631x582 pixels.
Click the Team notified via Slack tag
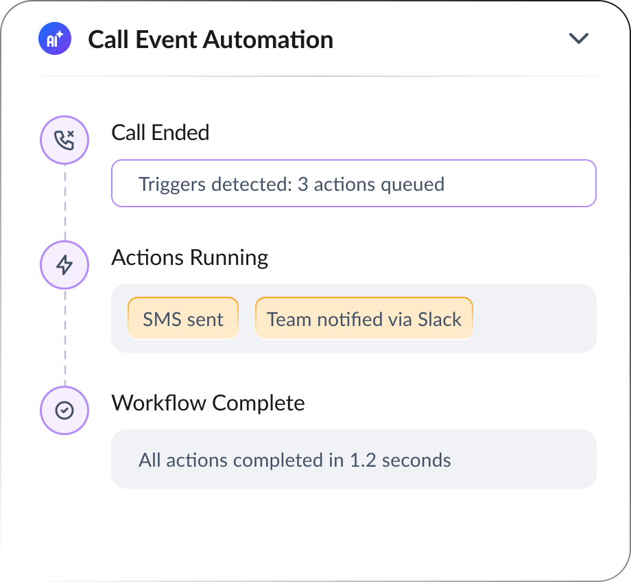tap(364, 318)
